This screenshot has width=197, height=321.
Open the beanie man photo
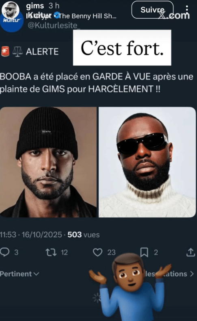coord(48,162)
